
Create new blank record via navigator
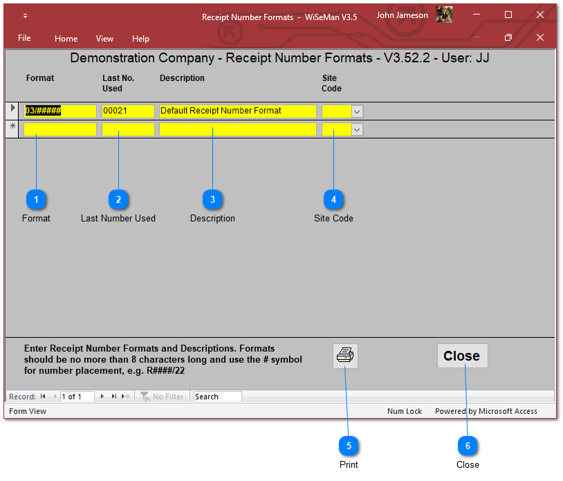tap(125, 397)
